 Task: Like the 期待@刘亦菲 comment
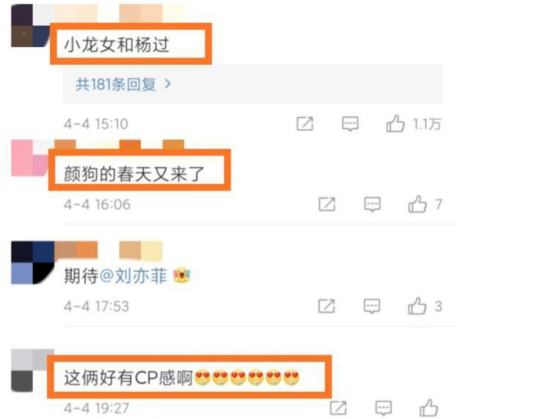417,306
